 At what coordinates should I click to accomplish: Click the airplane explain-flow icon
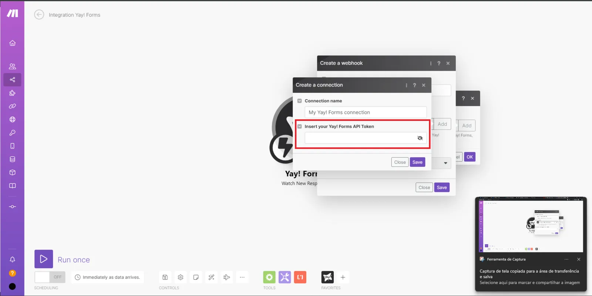coord(227,277)
